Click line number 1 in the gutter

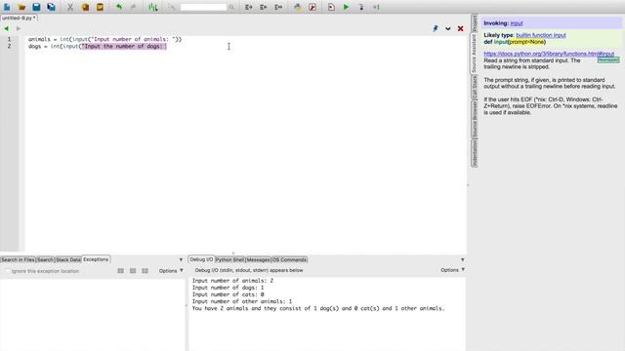tap(9, 39)
